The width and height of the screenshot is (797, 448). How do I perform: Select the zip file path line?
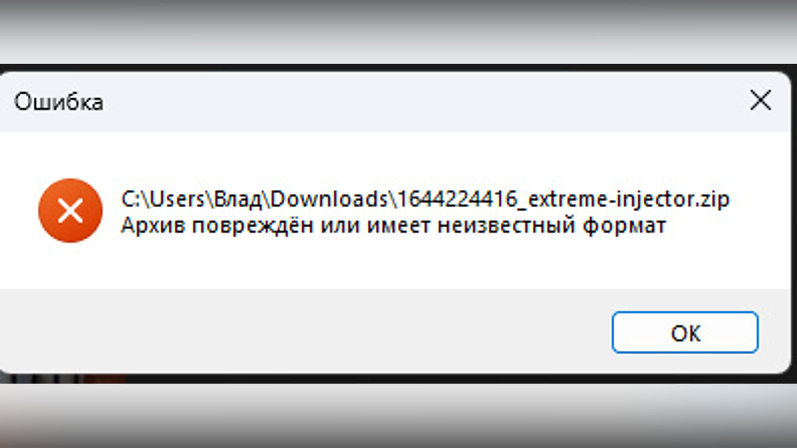tap(425, 199)
